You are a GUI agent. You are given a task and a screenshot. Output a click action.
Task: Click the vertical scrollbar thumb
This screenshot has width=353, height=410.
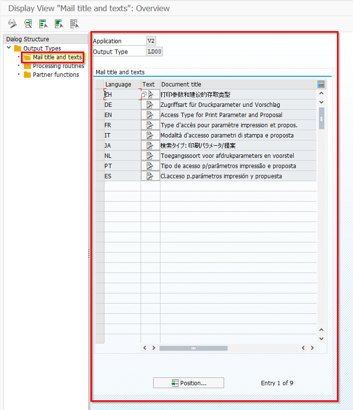click(x=321, y=118)
